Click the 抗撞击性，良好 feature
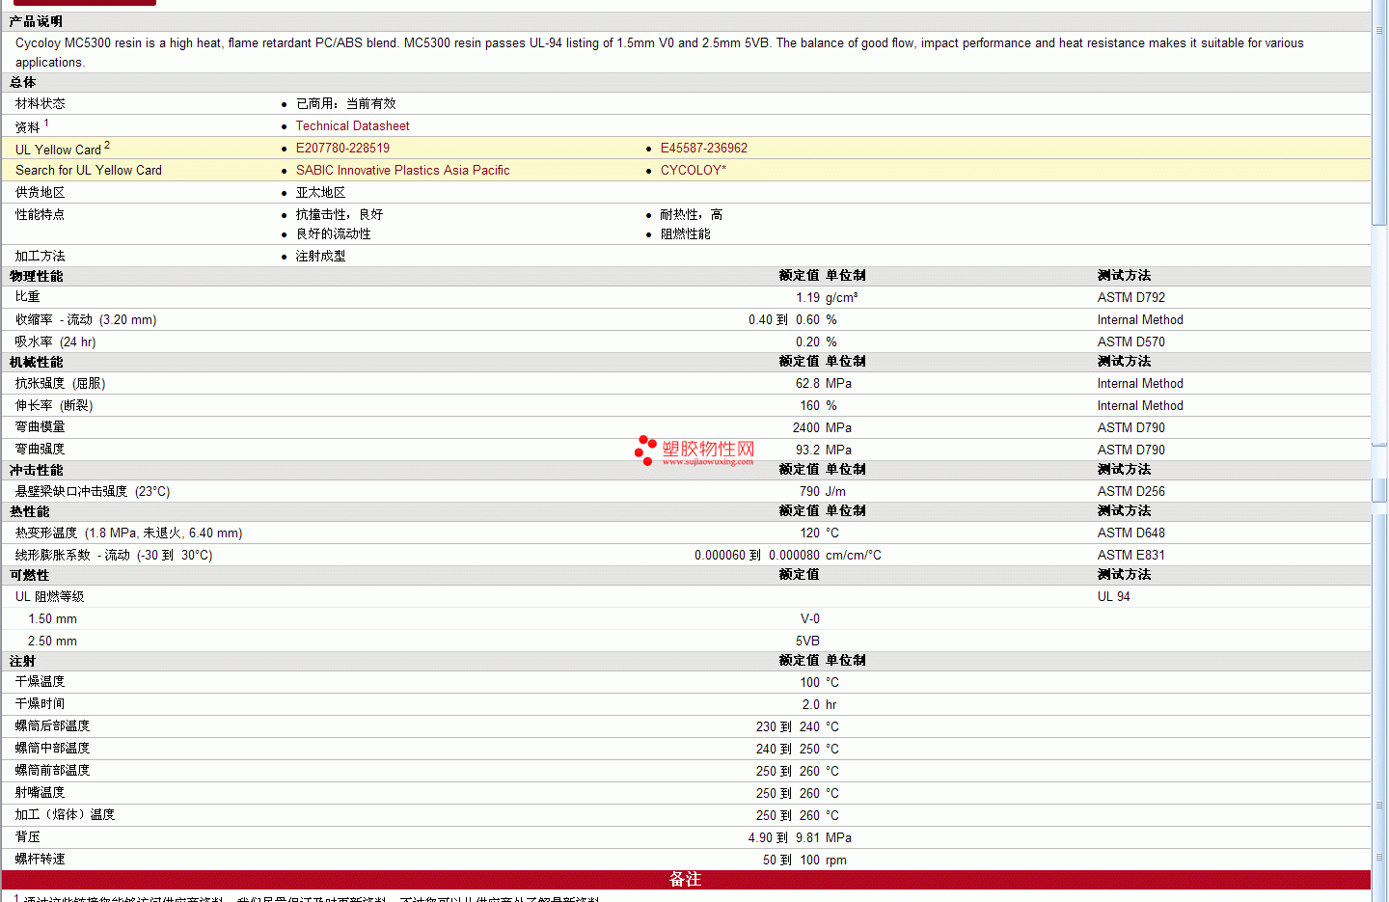 click(x=340, y=215)
